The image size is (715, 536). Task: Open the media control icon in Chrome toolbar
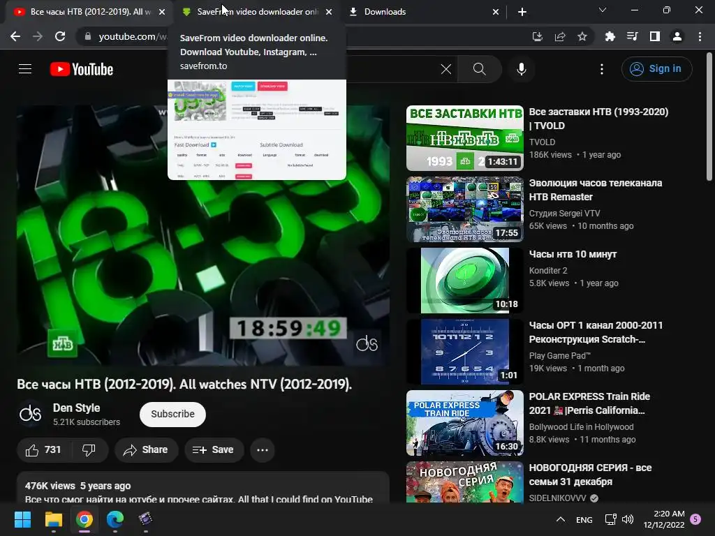633,36
